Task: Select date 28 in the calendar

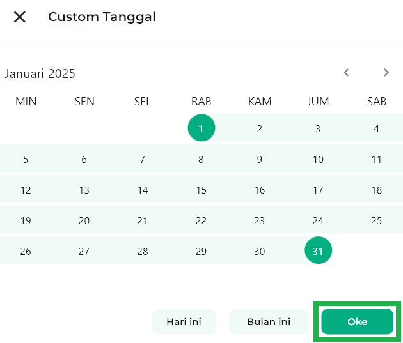Action: coord(143,252)
